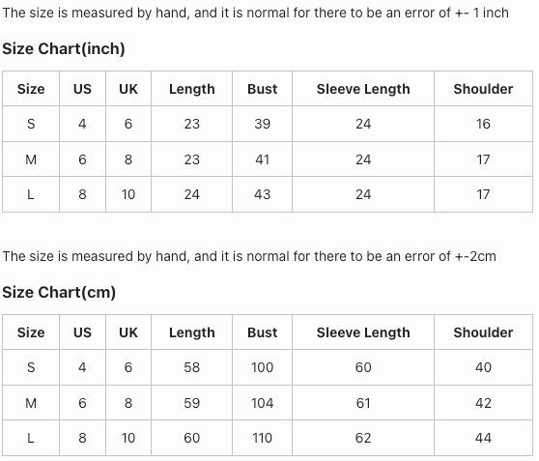Click Bust value 41 for size M
Screen dimensions: 539x461
[263, 159]
